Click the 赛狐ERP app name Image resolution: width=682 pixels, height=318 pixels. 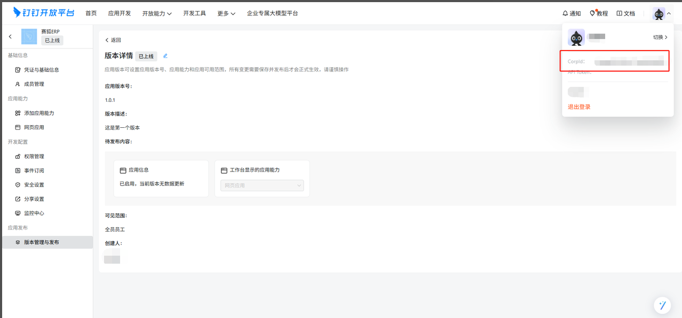50,31
